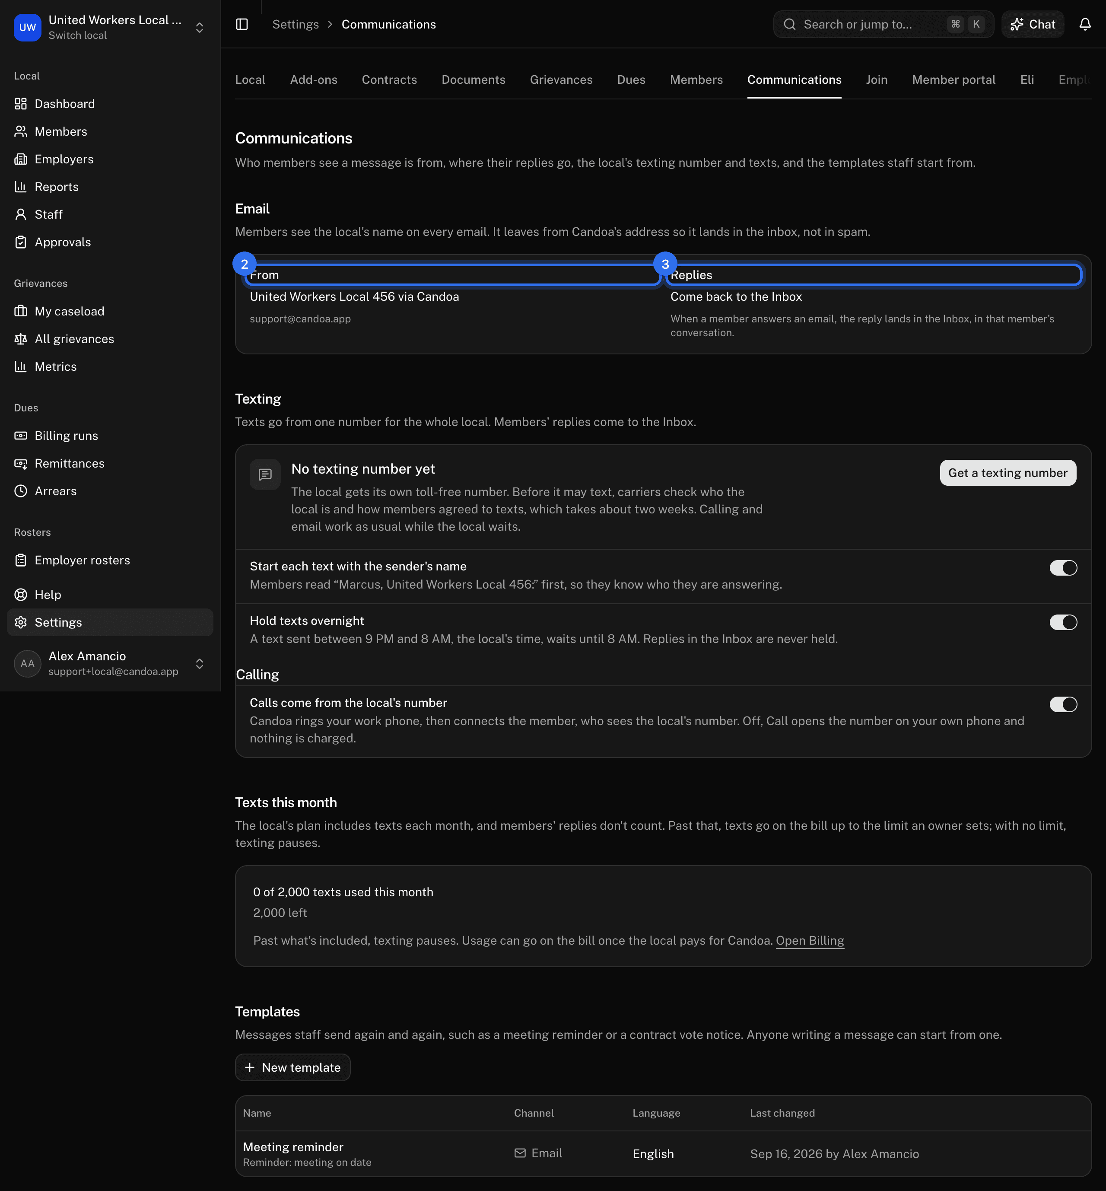The image size is (1106, 1191).
Task: Open the Staff page
Action: 110,214
